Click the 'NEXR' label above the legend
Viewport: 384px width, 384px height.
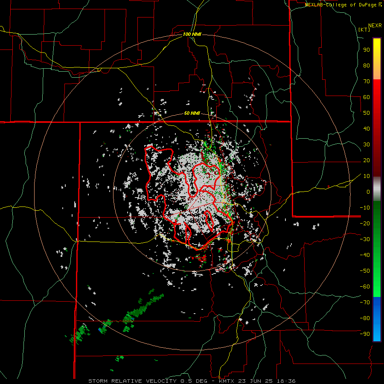click(375, 26)
